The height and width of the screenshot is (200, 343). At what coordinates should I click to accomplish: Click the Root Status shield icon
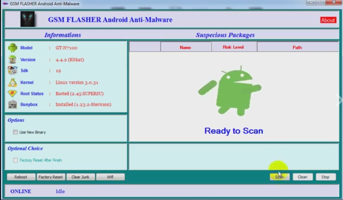click(x=13, y=93)
